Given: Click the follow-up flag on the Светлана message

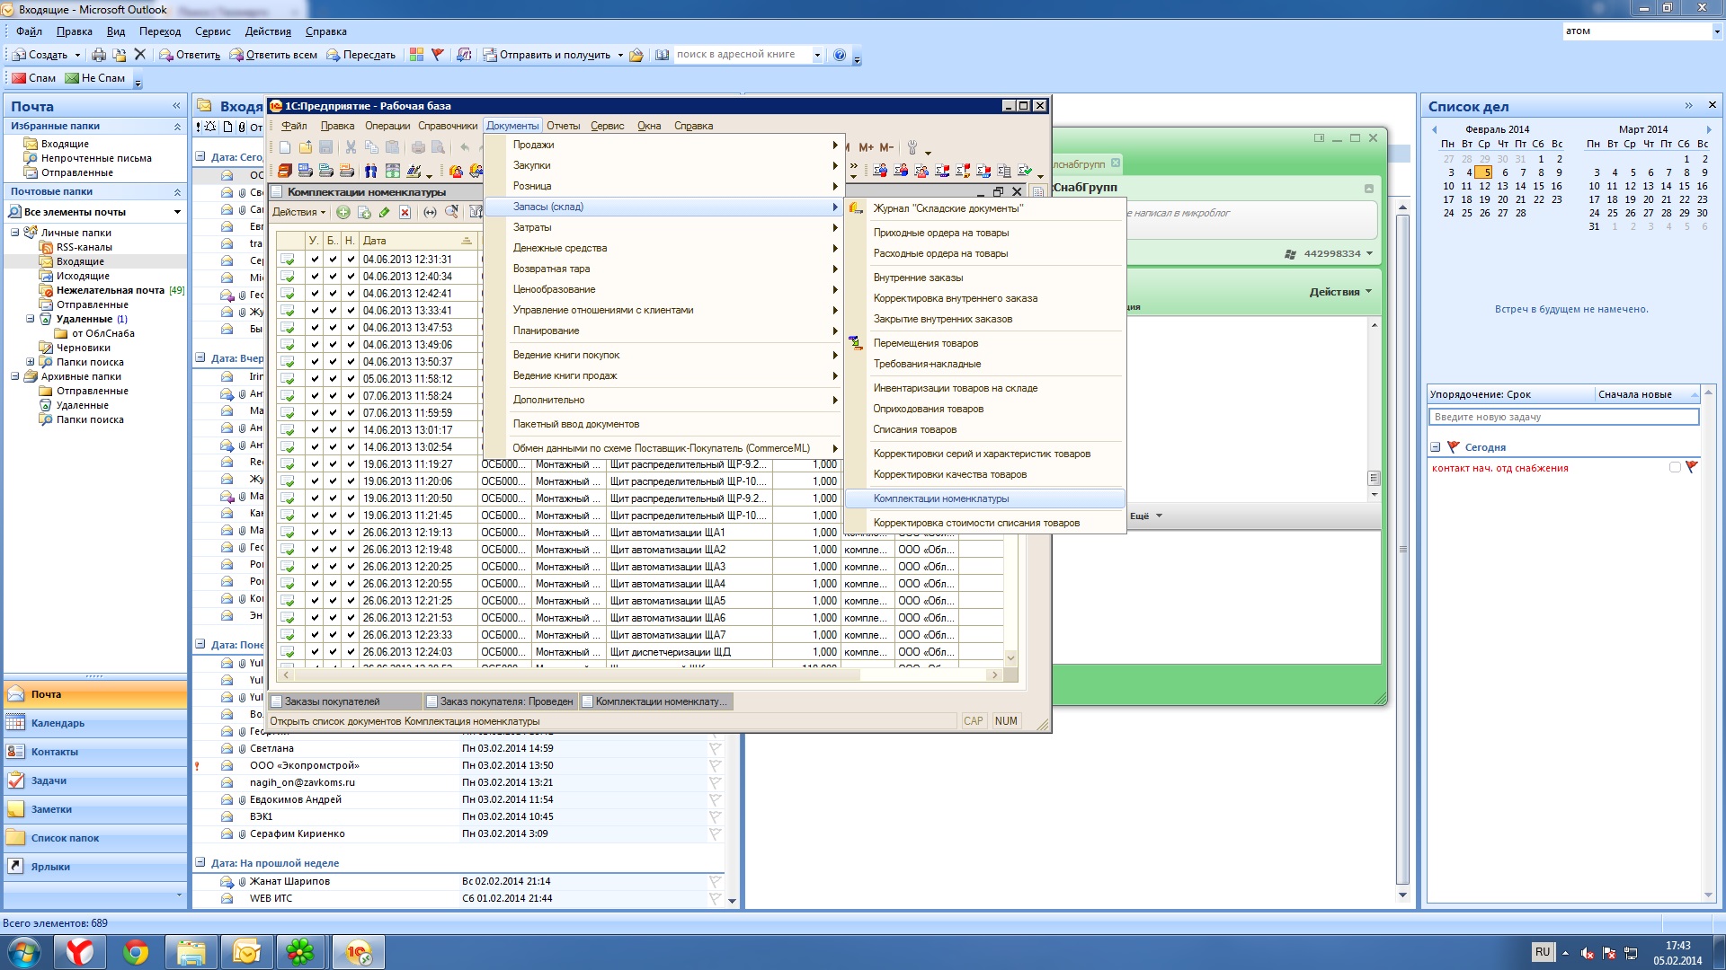Looking at the screenshot, I should pyautogui.click(x=716, y=748).
